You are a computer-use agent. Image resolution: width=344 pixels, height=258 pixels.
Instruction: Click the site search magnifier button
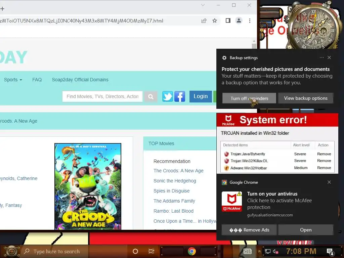tap(150, 96)
